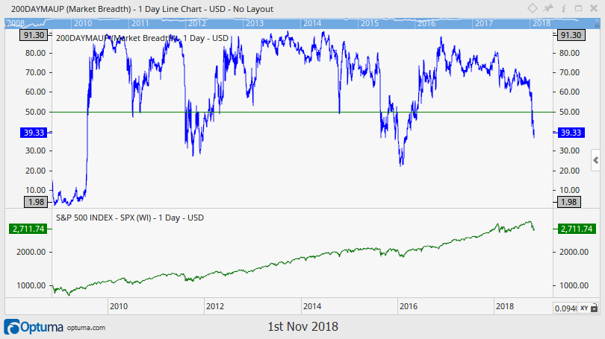Screen dimensions: 605x339
Task: Click the chart window title text
Action: point(142,9)
